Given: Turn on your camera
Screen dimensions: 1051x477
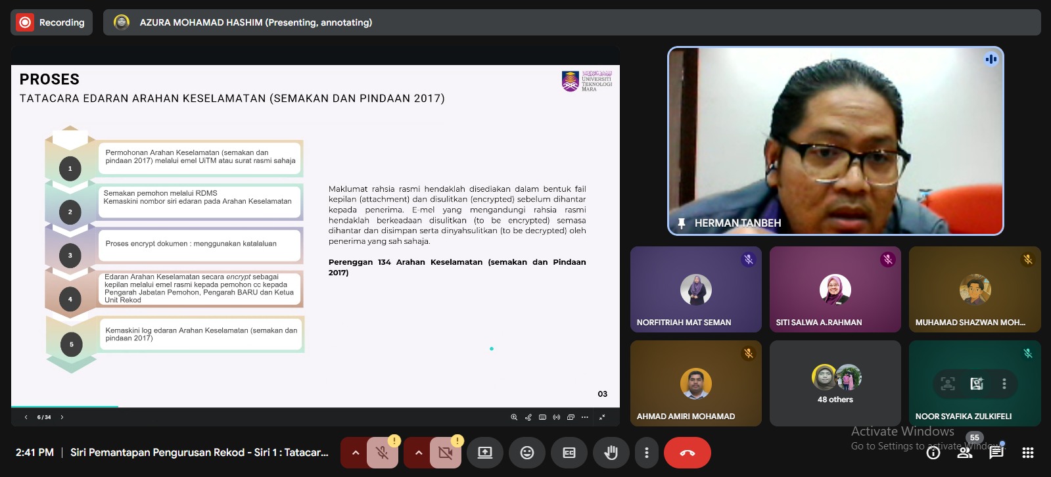Looking at the screenshot, I should pyautogui.click(x=445, y=453).
